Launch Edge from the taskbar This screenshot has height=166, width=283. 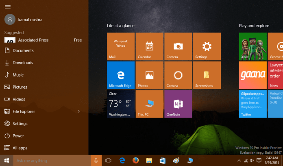(x=122, y=160)
